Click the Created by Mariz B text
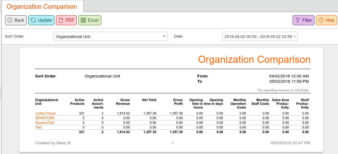Image resolution: width=338 pixels, height=154 pixels. (x=53, y=143)
